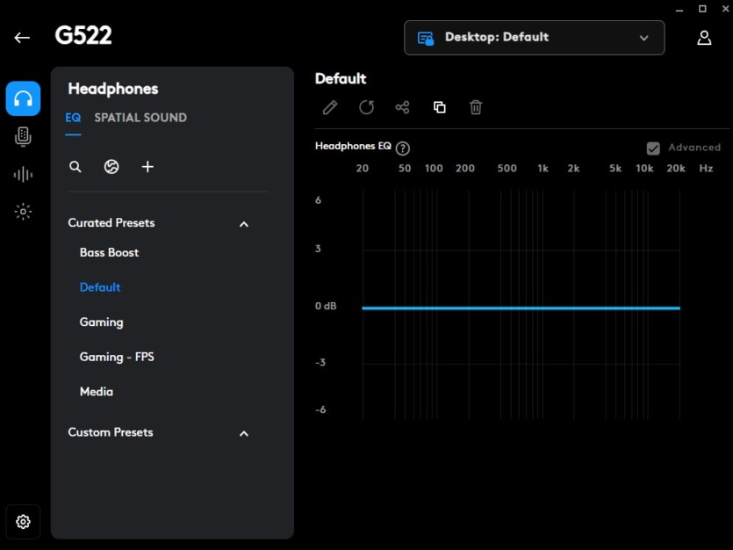This screenshot has width=733, height=550.
Task: Click the Custom Presets heading
Action: pyautogui.click(x=111, y=432)
